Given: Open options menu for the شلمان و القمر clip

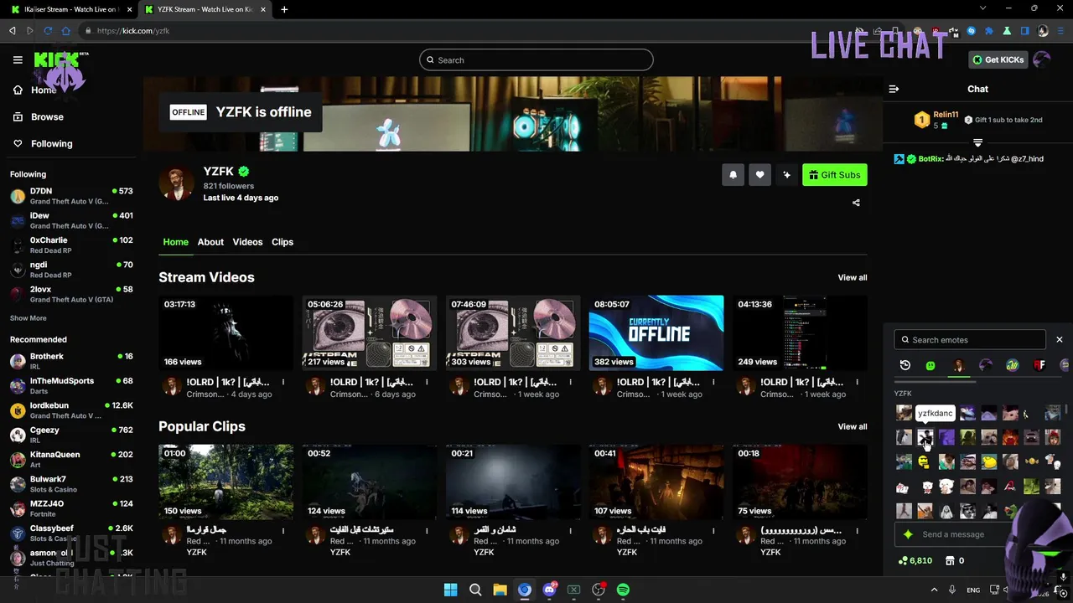Looking at the screenshot, I should [570, 530].
